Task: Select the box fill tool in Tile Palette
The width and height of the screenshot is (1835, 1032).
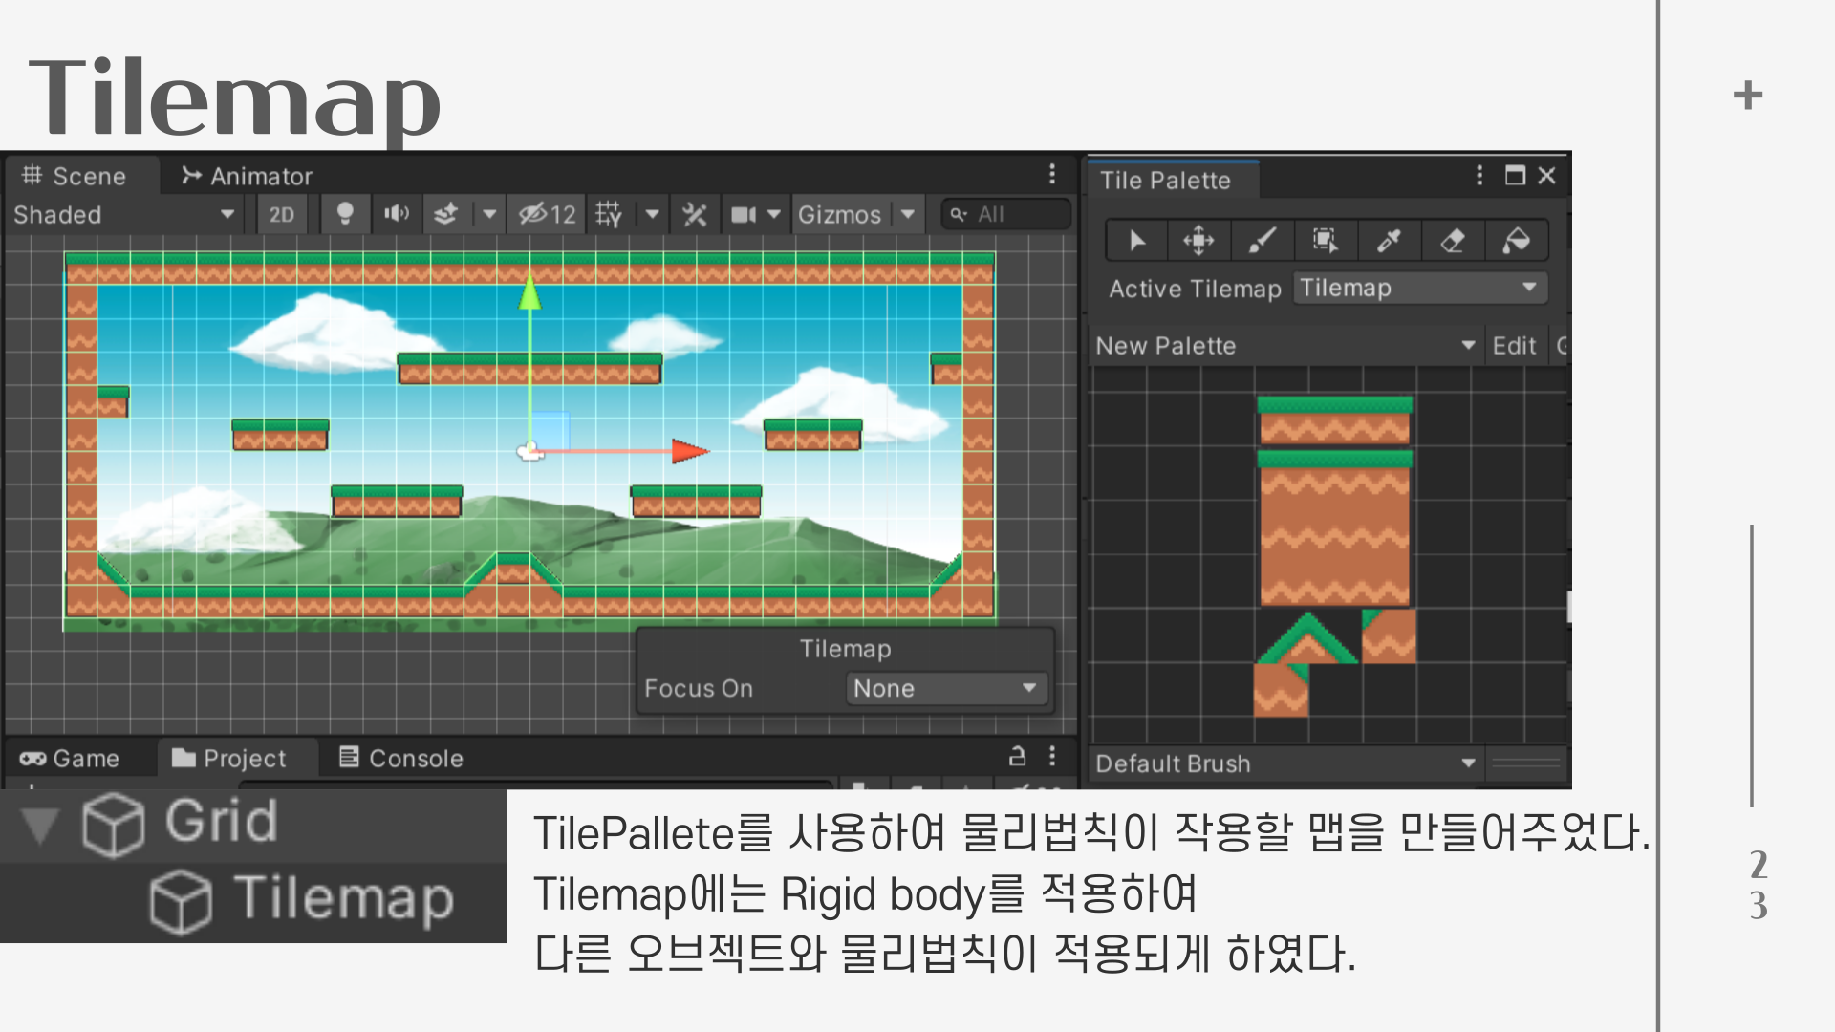Action: click(1325, 241)
